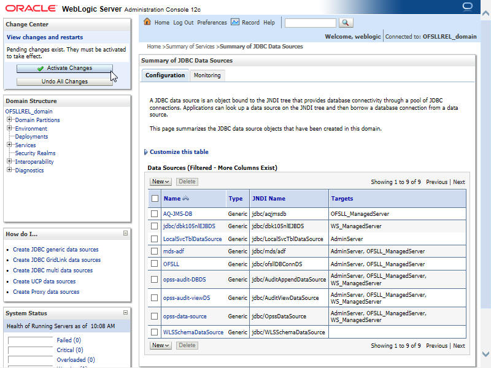Check the LocalSvcTblDataSource row checkbox
The image size is (491, 368).
pos(154,239)
